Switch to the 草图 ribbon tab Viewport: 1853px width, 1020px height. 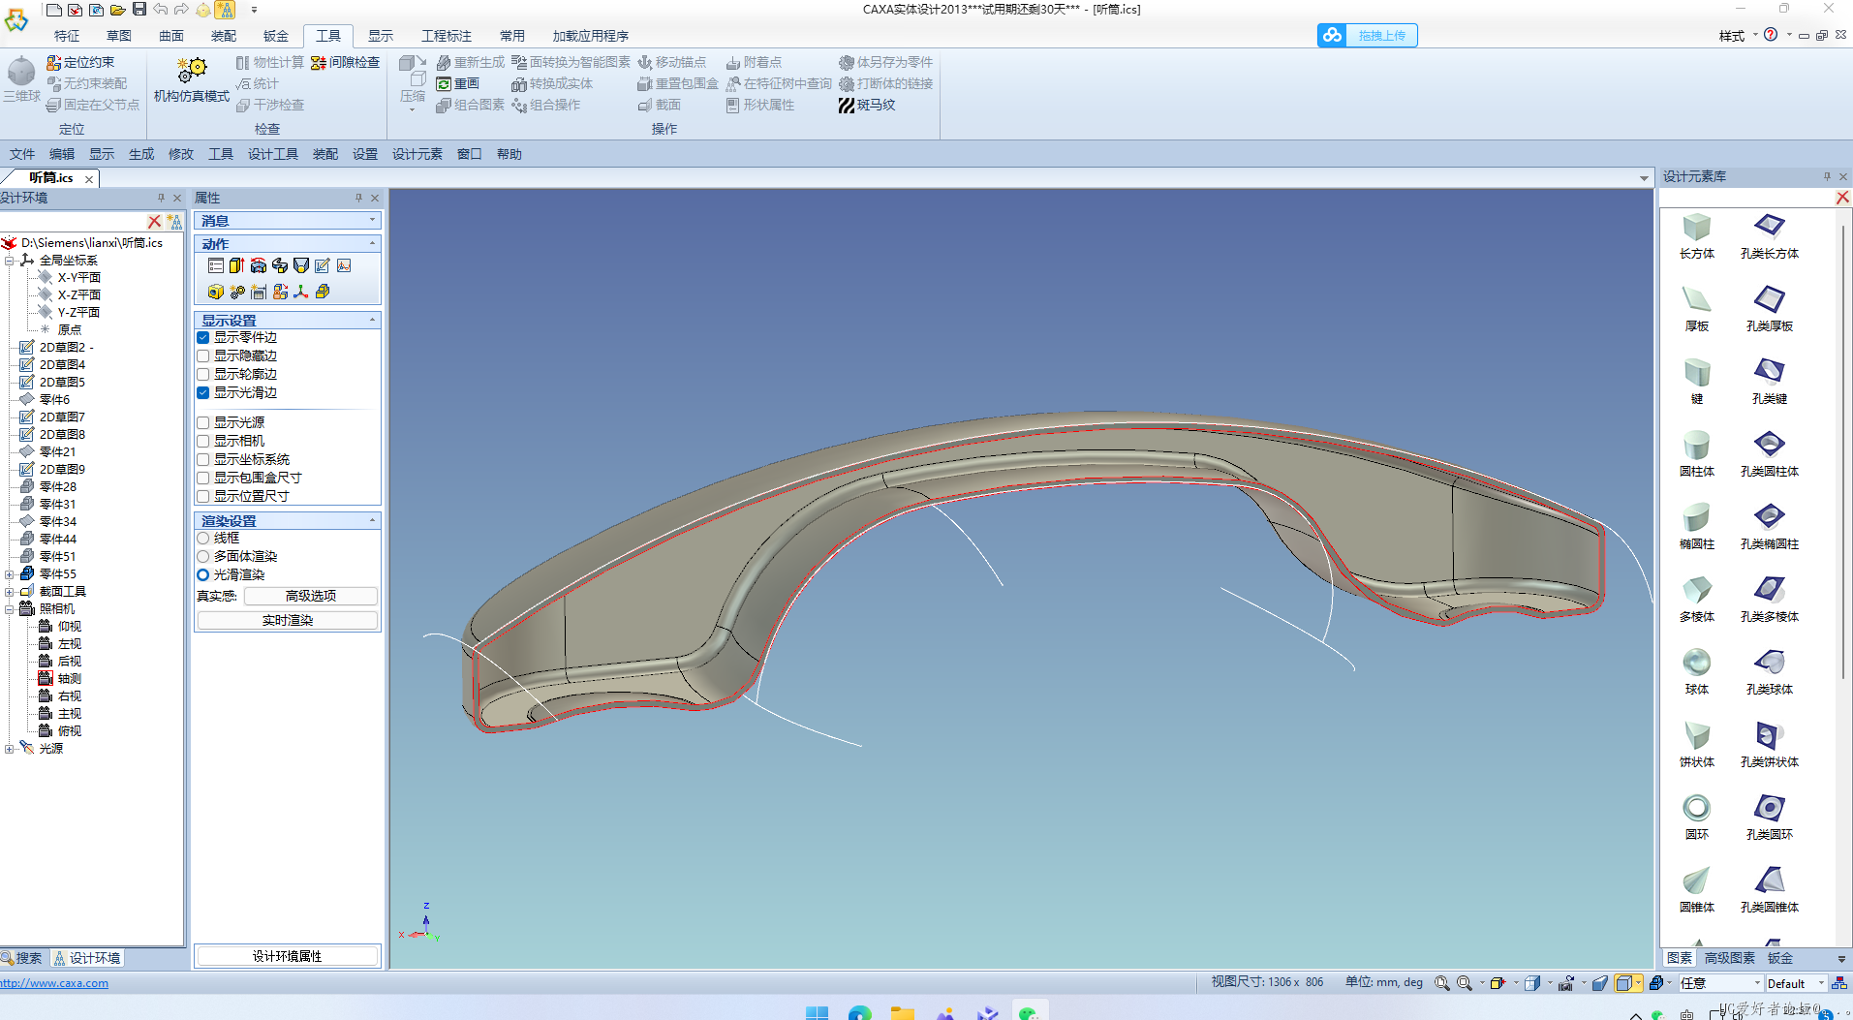119,36
